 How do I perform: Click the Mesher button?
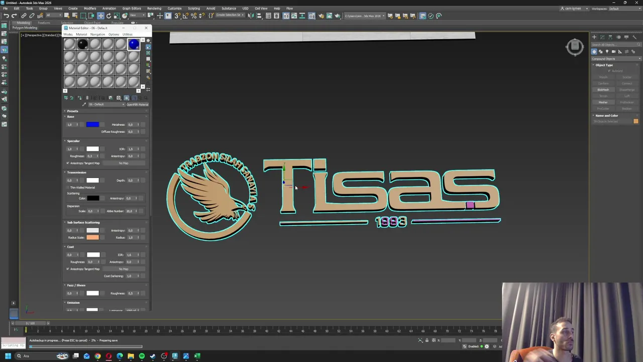[603, 102]
